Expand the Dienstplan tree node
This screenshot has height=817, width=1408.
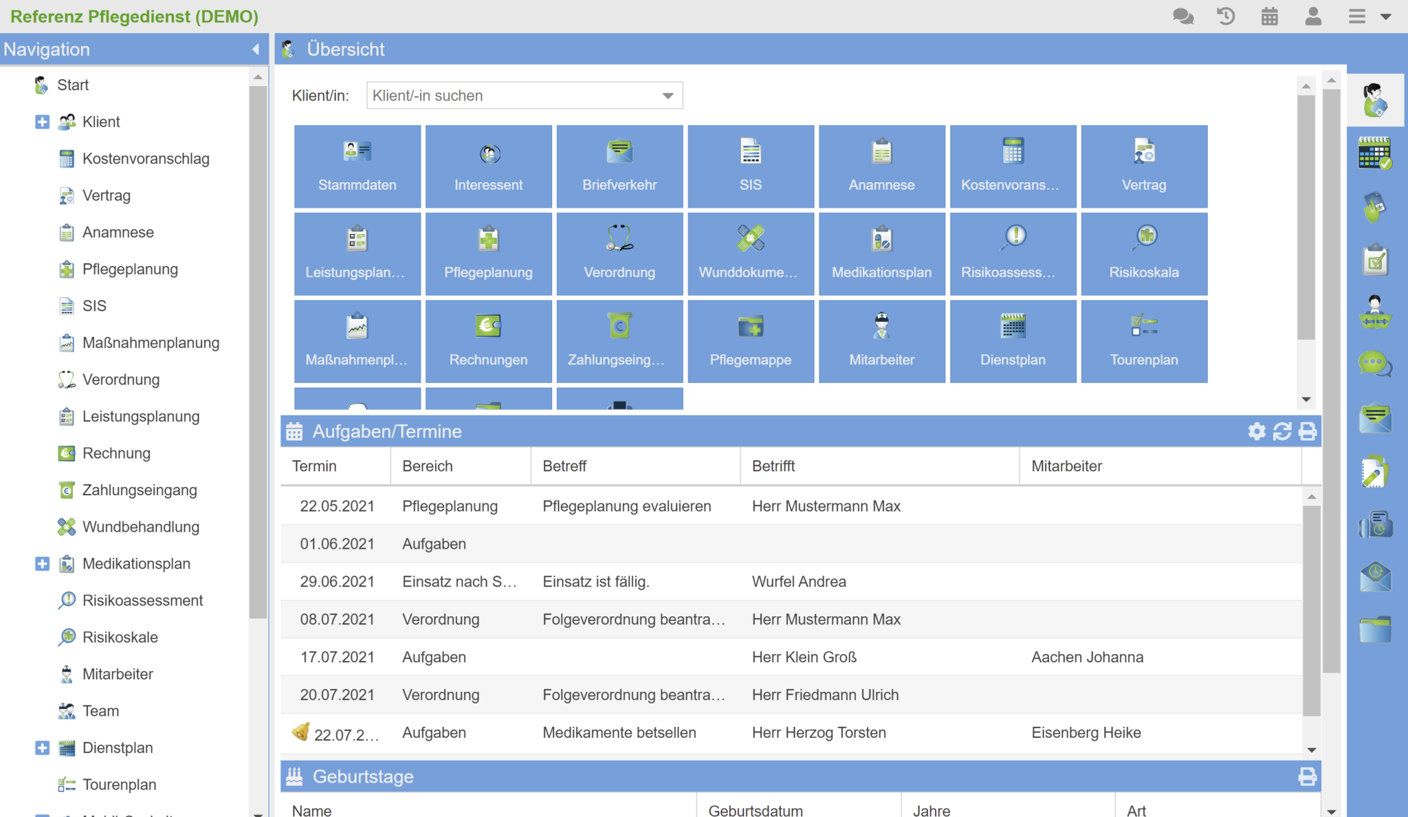pos(42,748)
